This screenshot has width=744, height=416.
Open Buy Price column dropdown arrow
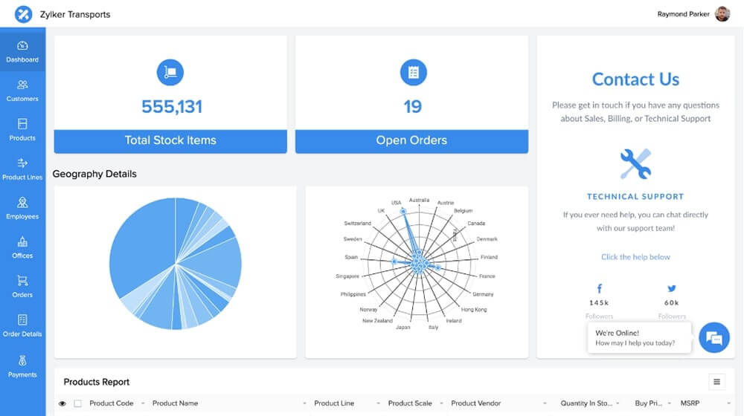pos(669,403)
